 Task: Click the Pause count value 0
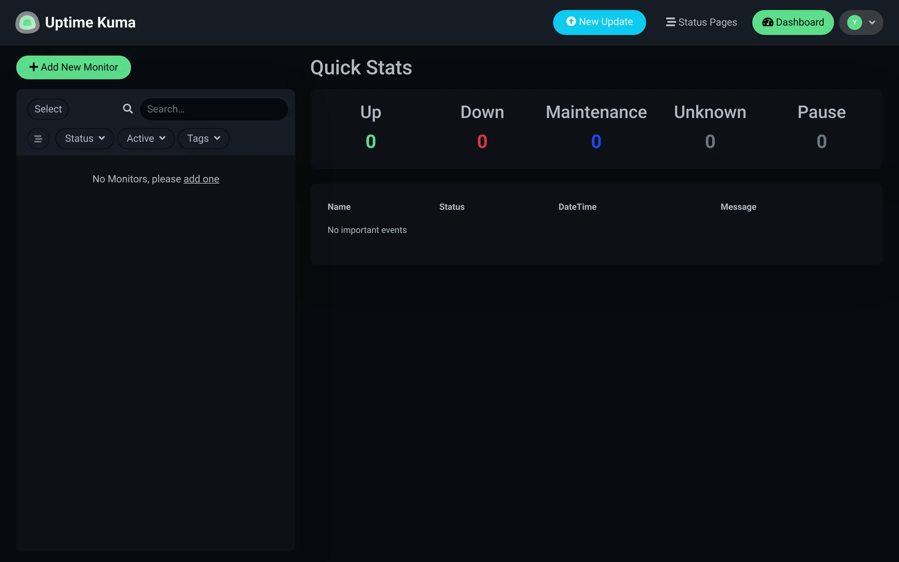822,142
